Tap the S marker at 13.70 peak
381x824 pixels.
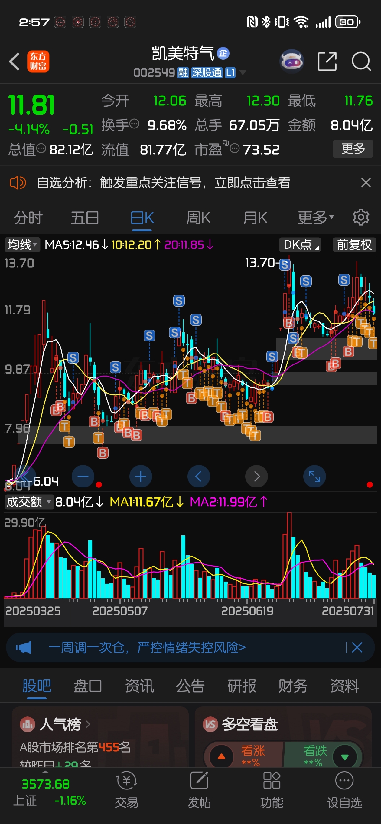285,264
